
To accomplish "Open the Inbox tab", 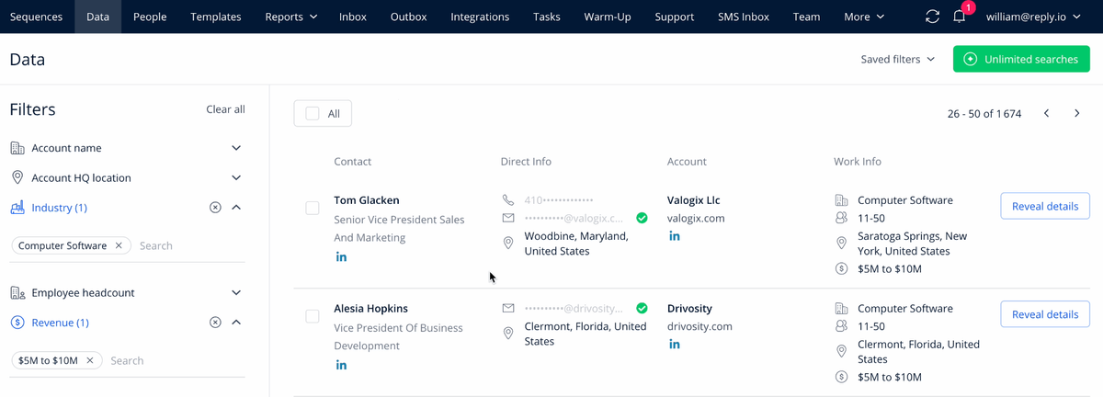I will point(352,17).
